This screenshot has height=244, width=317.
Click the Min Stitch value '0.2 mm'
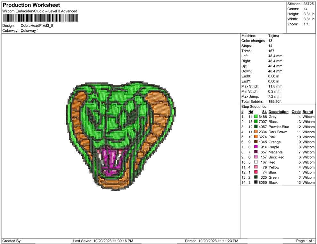tap(274, 91)
